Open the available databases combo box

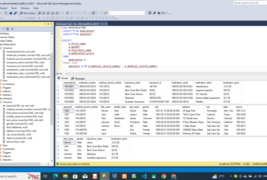[19, 18]
